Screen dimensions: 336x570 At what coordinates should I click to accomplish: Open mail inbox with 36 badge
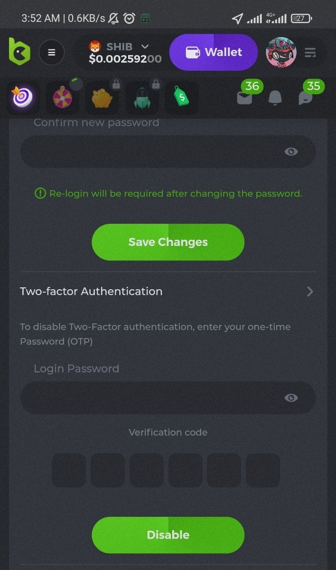click(x=245, y=97)
